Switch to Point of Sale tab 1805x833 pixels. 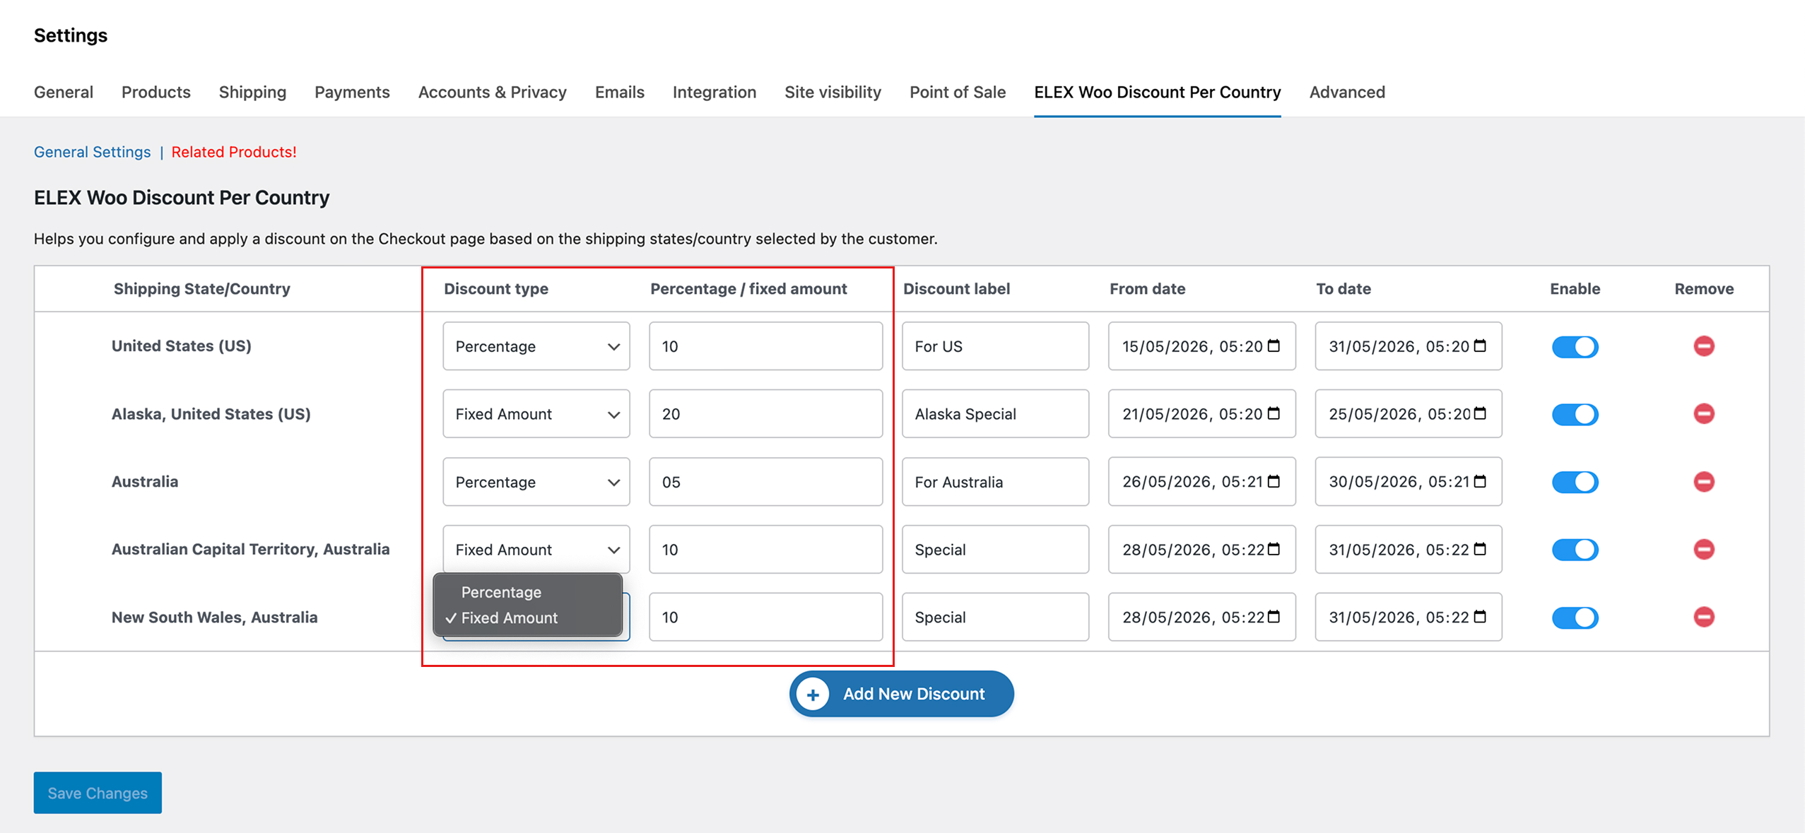[958, 92]
